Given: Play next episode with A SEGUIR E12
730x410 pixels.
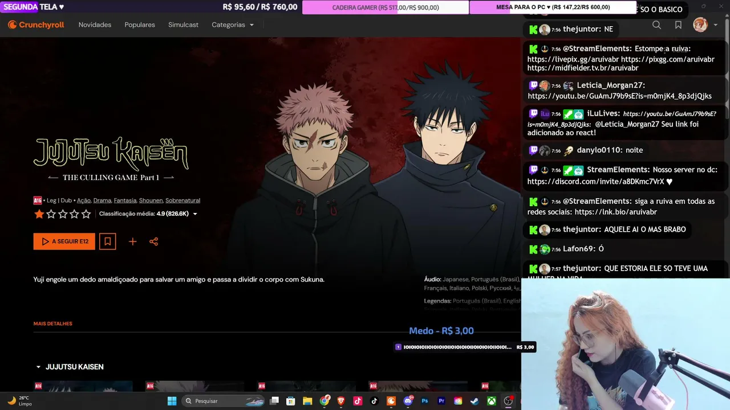Looking at the screenshot, I should click(x=64, y=241).
